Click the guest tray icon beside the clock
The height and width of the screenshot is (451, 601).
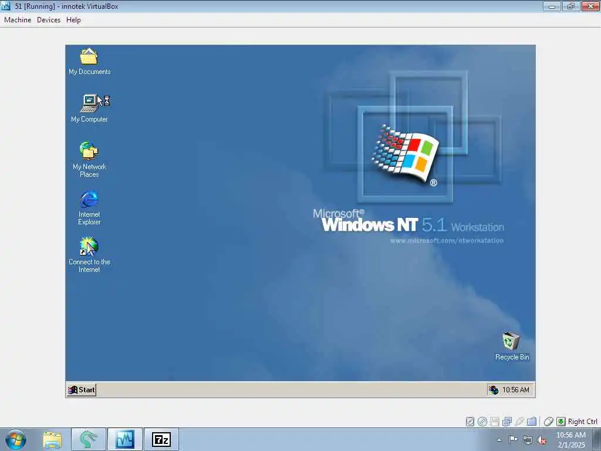click(x=493, y=390)
